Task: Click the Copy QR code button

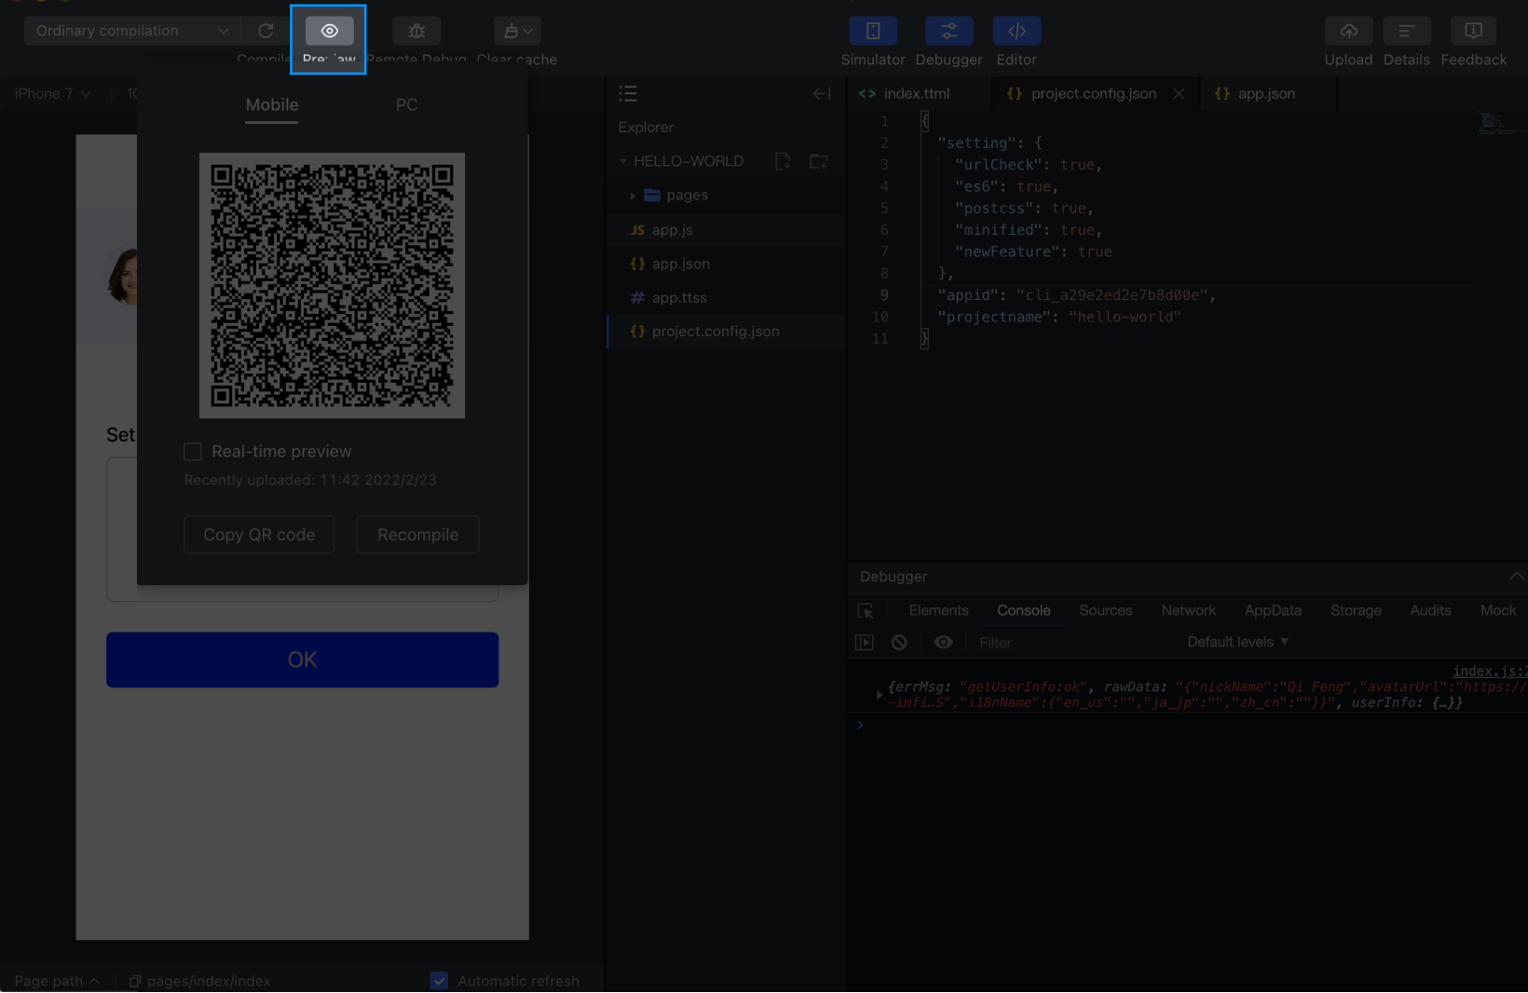Action: (x=259, y=535)
